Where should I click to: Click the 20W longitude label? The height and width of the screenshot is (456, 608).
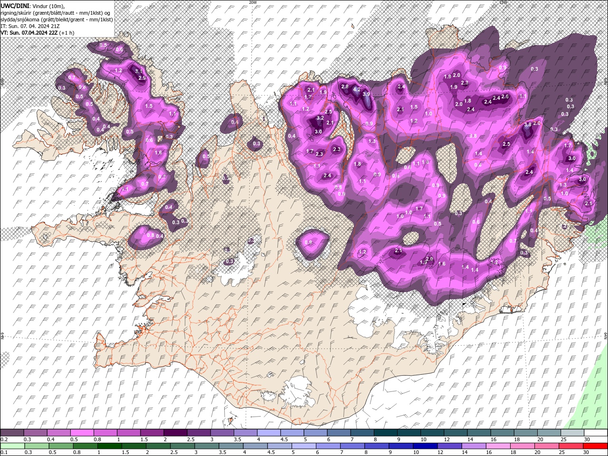coord(252,2)
